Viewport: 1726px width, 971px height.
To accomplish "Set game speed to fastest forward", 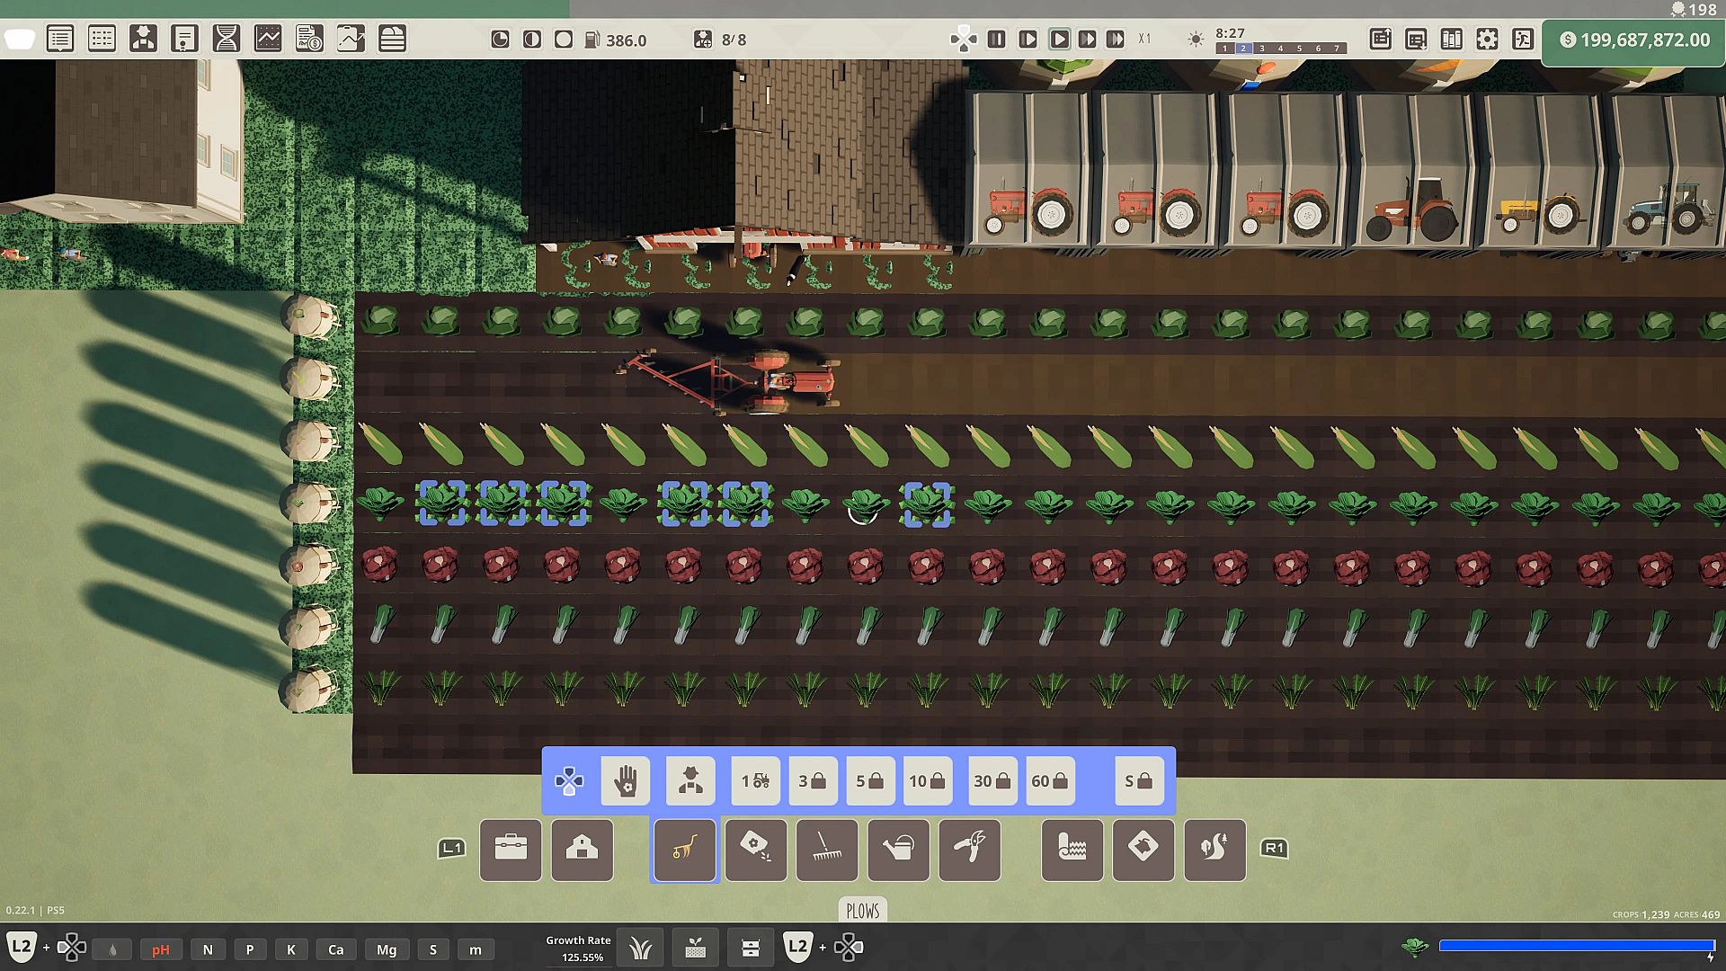I will 1115,40.
